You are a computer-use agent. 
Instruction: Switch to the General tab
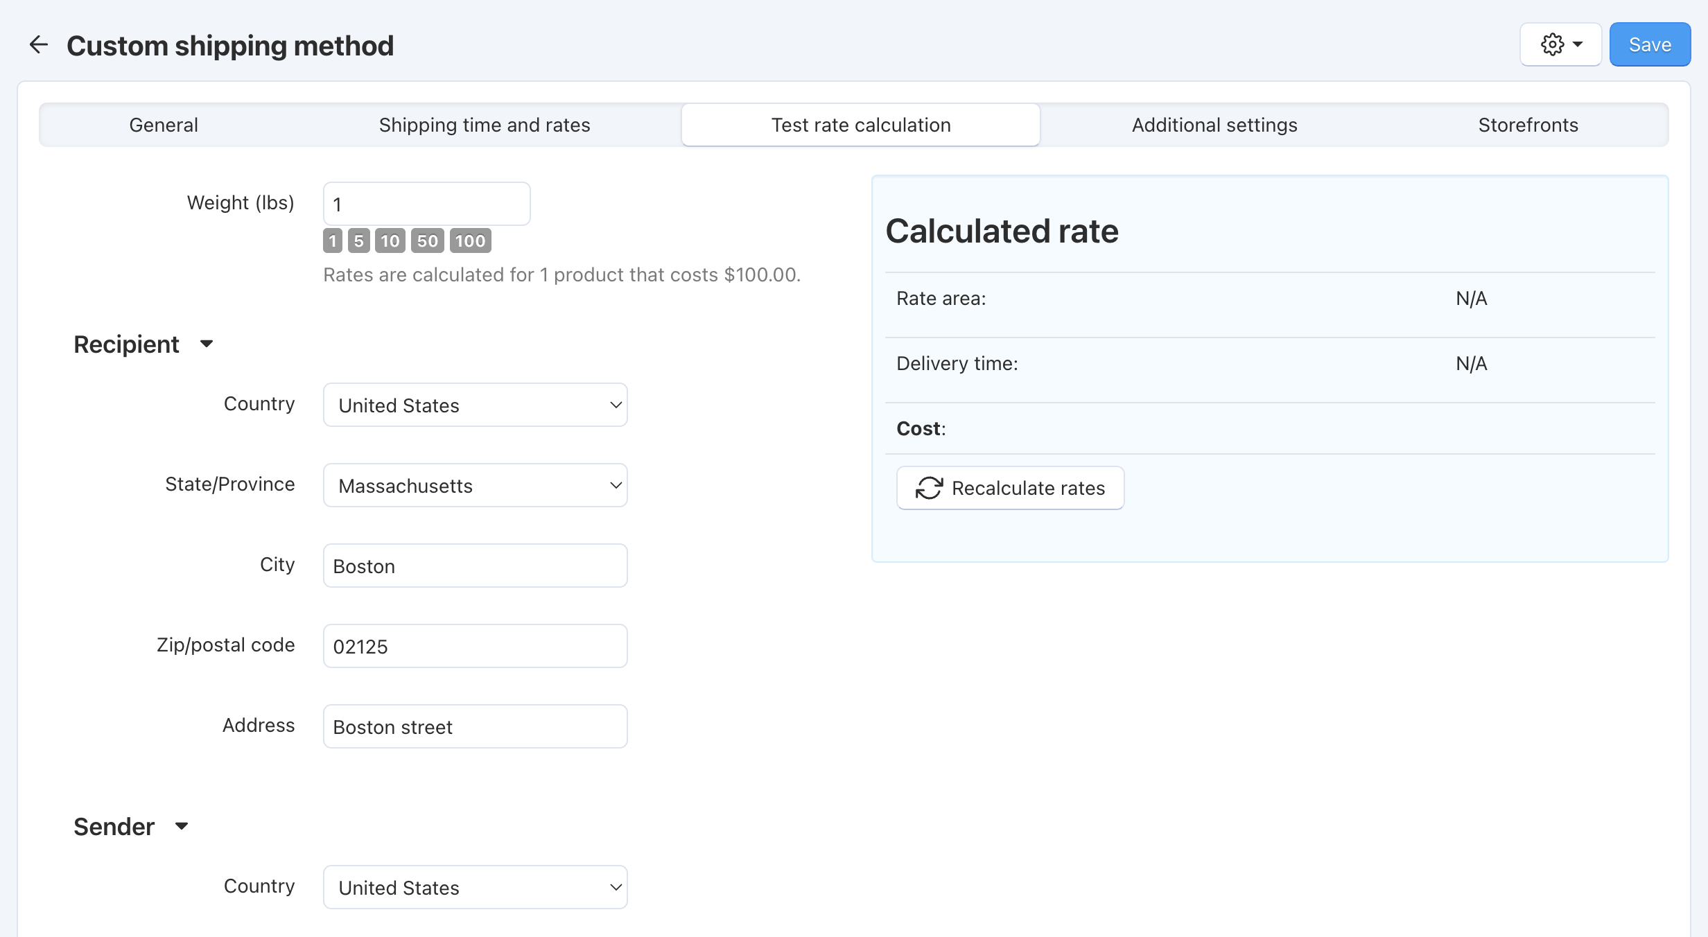click(x=164, y=125)
